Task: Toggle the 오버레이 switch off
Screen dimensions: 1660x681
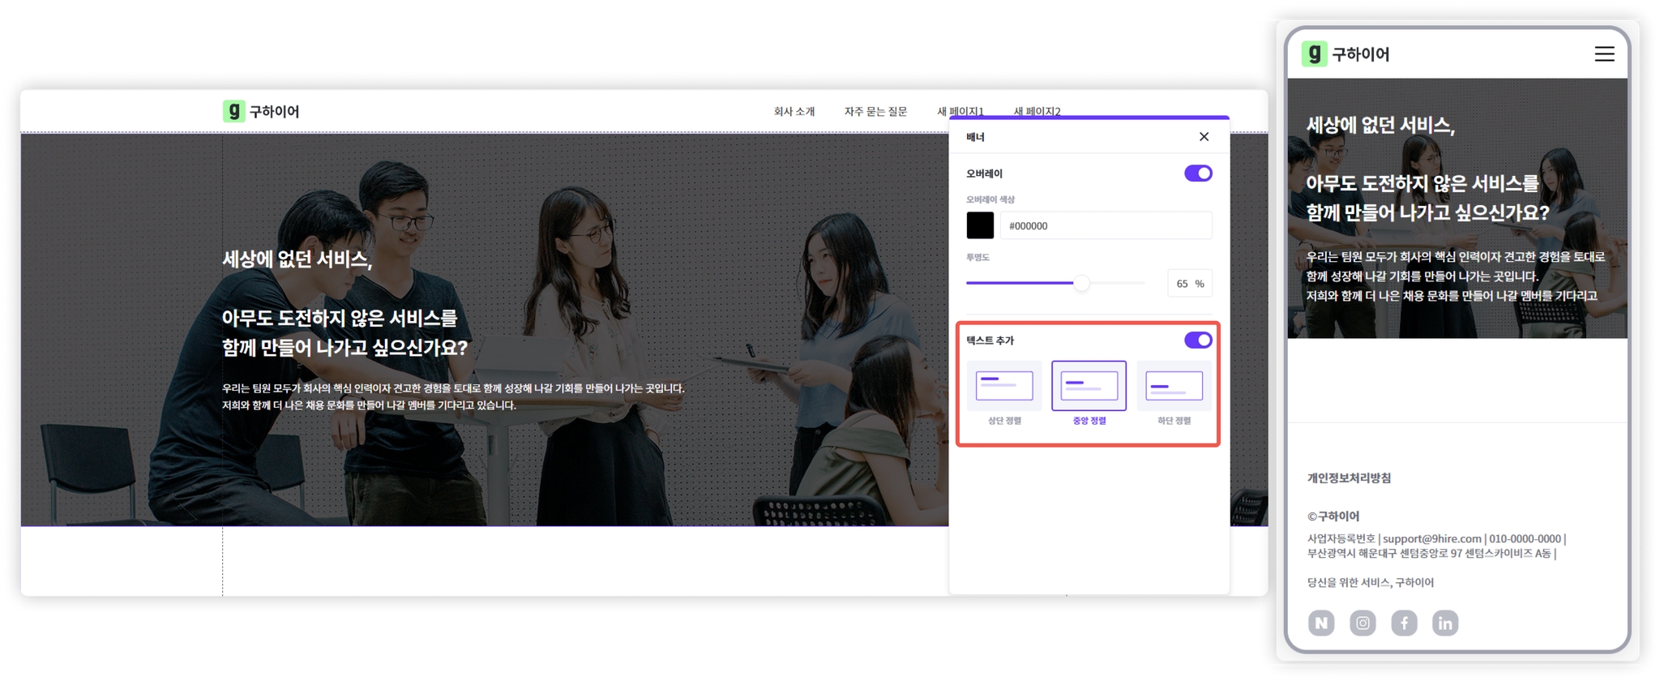Action: click(1198, 173)
